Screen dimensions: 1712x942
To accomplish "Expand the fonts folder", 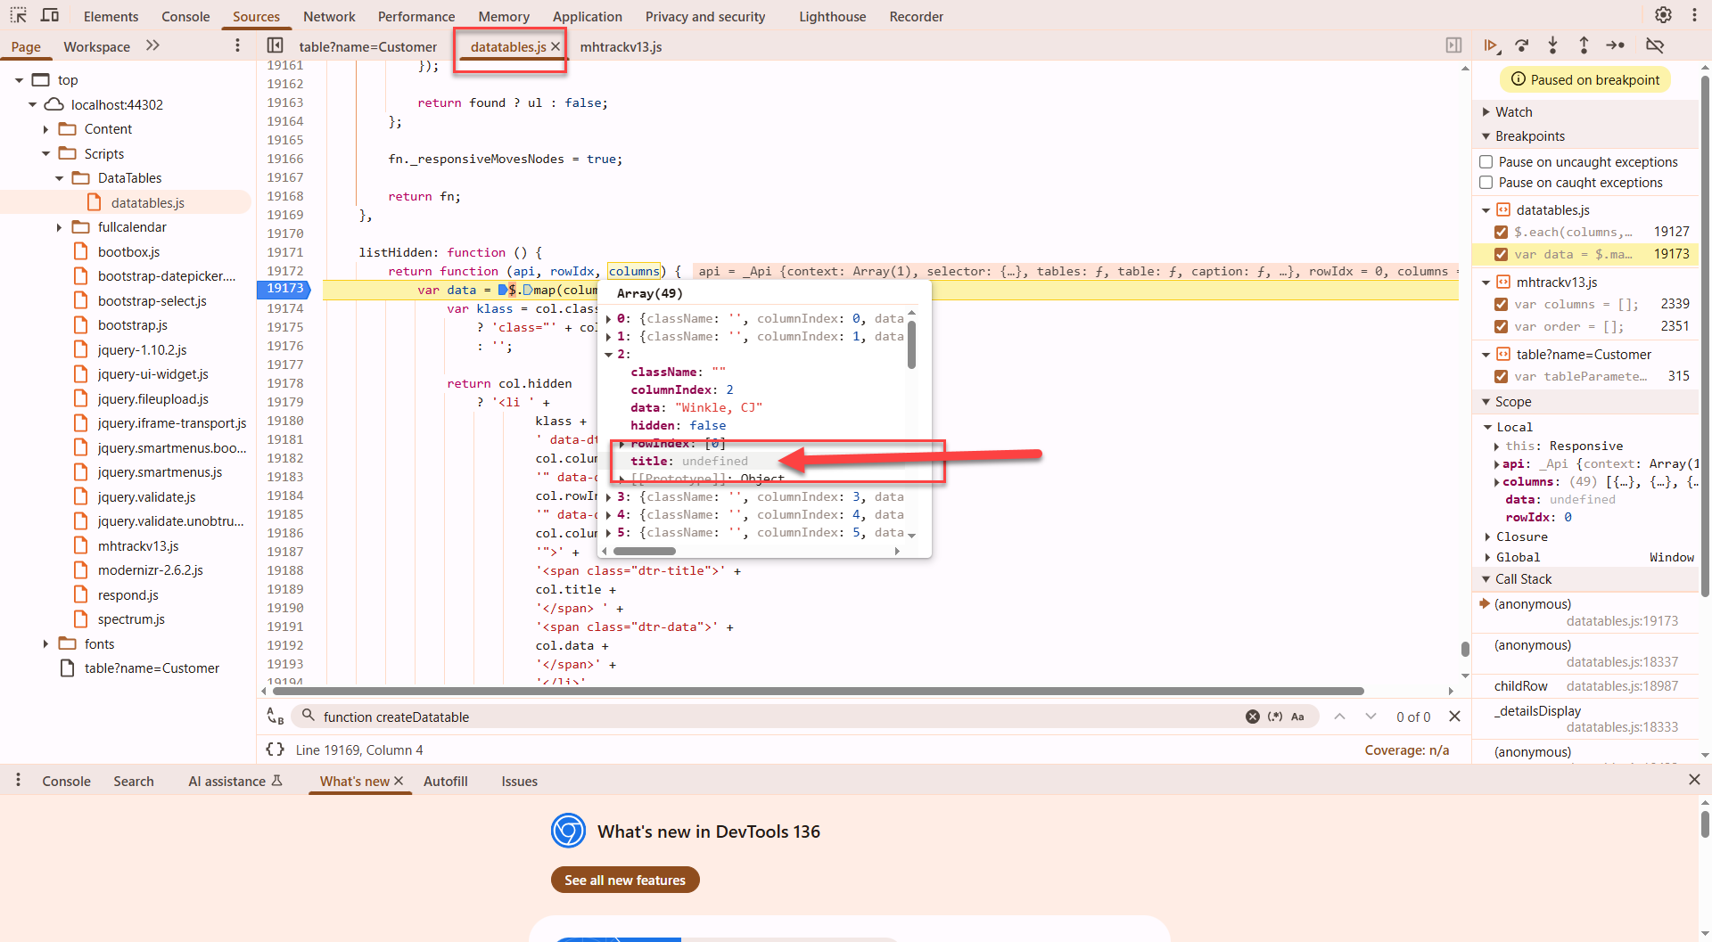I will [45, 643].
